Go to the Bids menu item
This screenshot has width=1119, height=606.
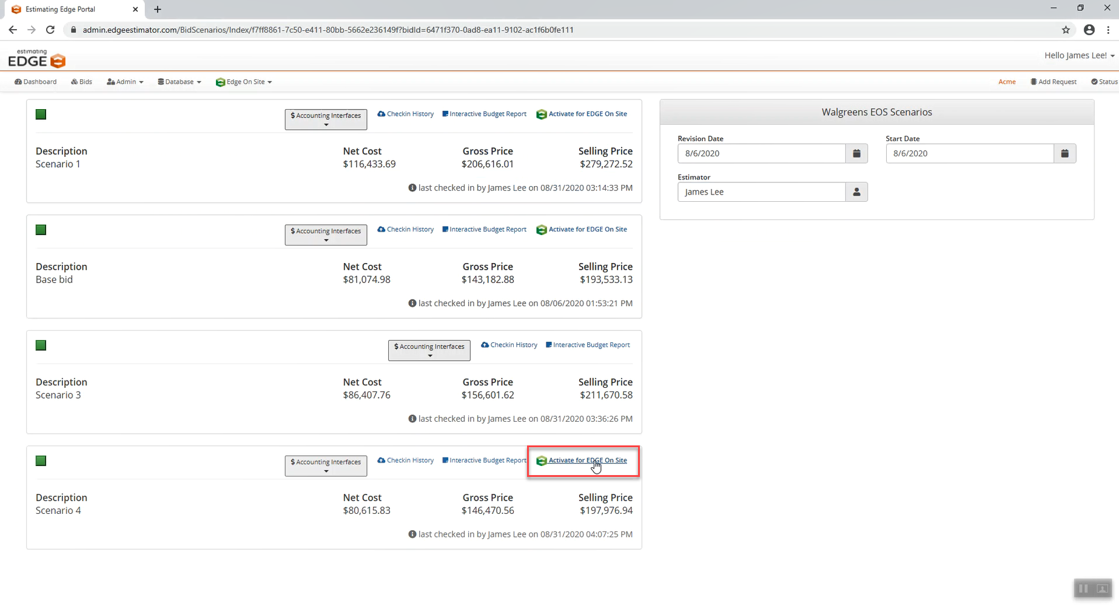click(x=82, y=82)
